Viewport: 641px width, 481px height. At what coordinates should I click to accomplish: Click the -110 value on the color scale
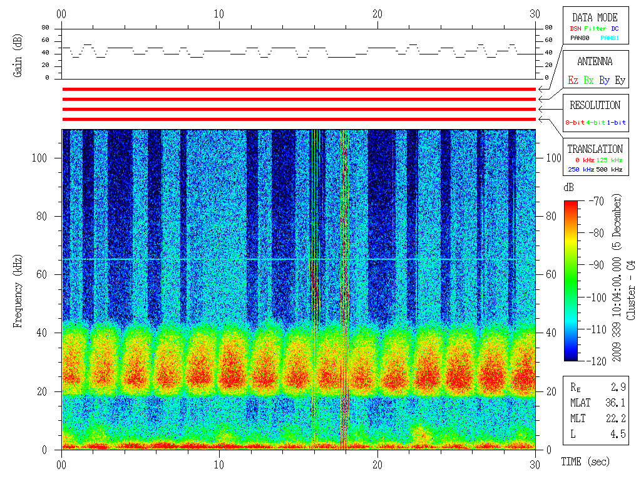pyautogui.click(x=598, y=329)
